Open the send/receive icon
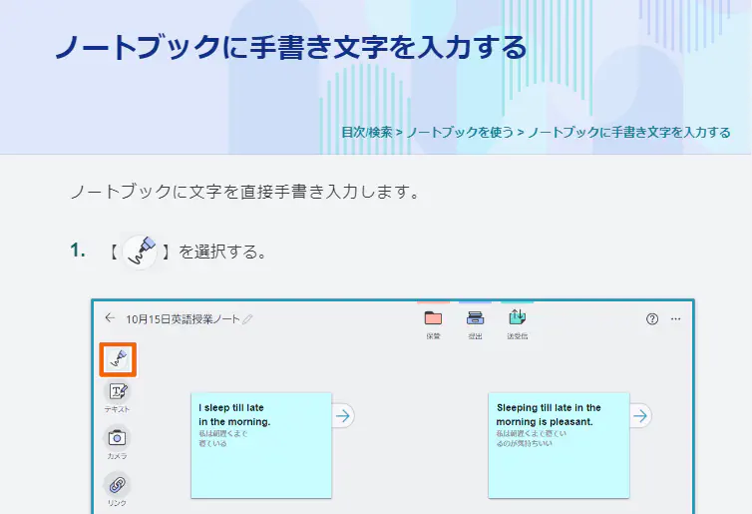The height and width of the screenshot is (514, 752). click(517, 317)
